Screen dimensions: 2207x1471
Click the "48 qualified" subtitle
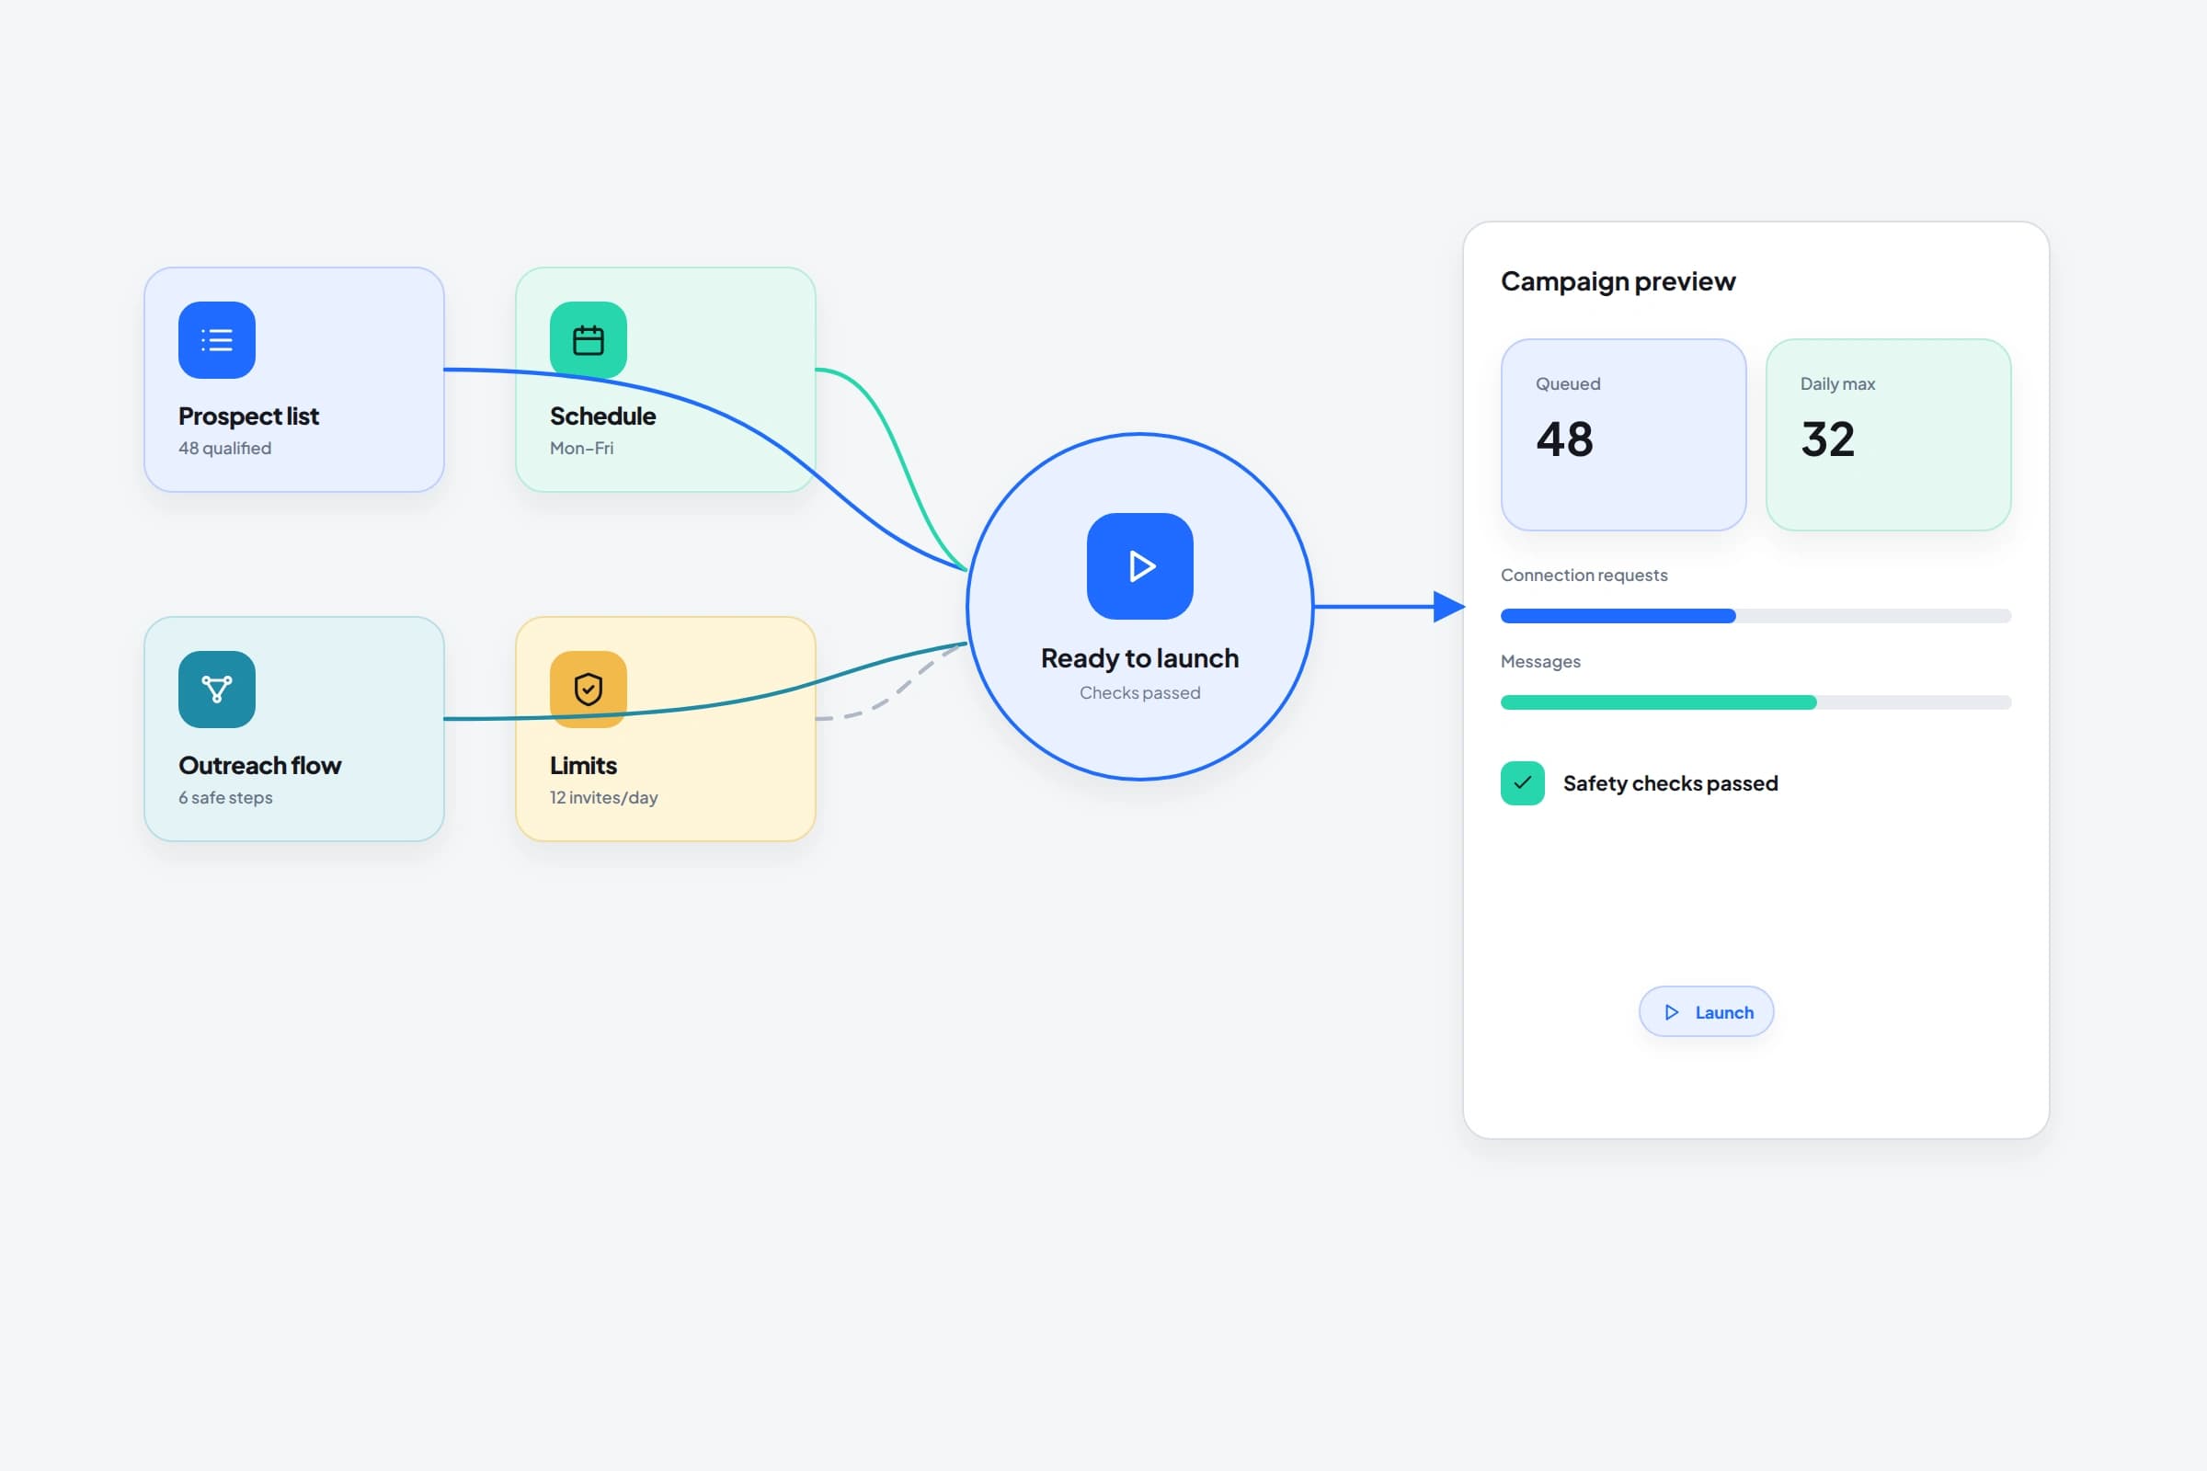(225, 449)
